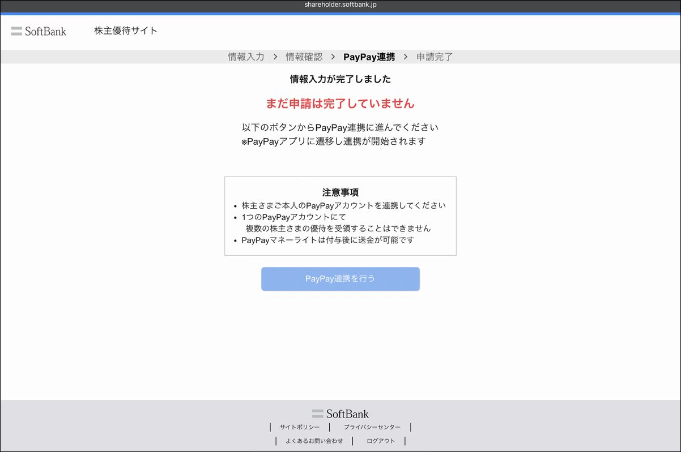Image resolution: width=681 pixels, height=452 pixels.
Task: Click the 複数の株主さまの優待を受領することはできません line
Action: [x=338, y=229]
